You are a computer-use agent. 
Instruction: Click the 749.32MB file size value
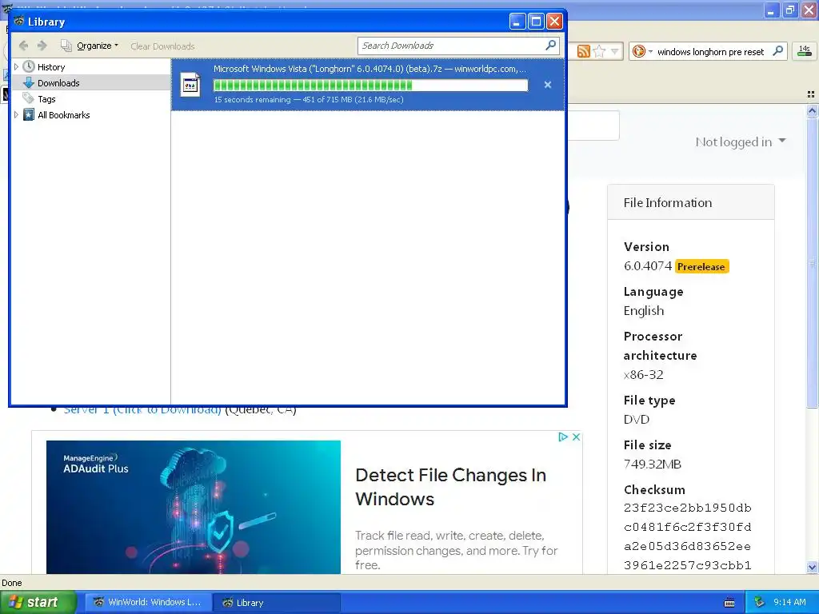653,464
